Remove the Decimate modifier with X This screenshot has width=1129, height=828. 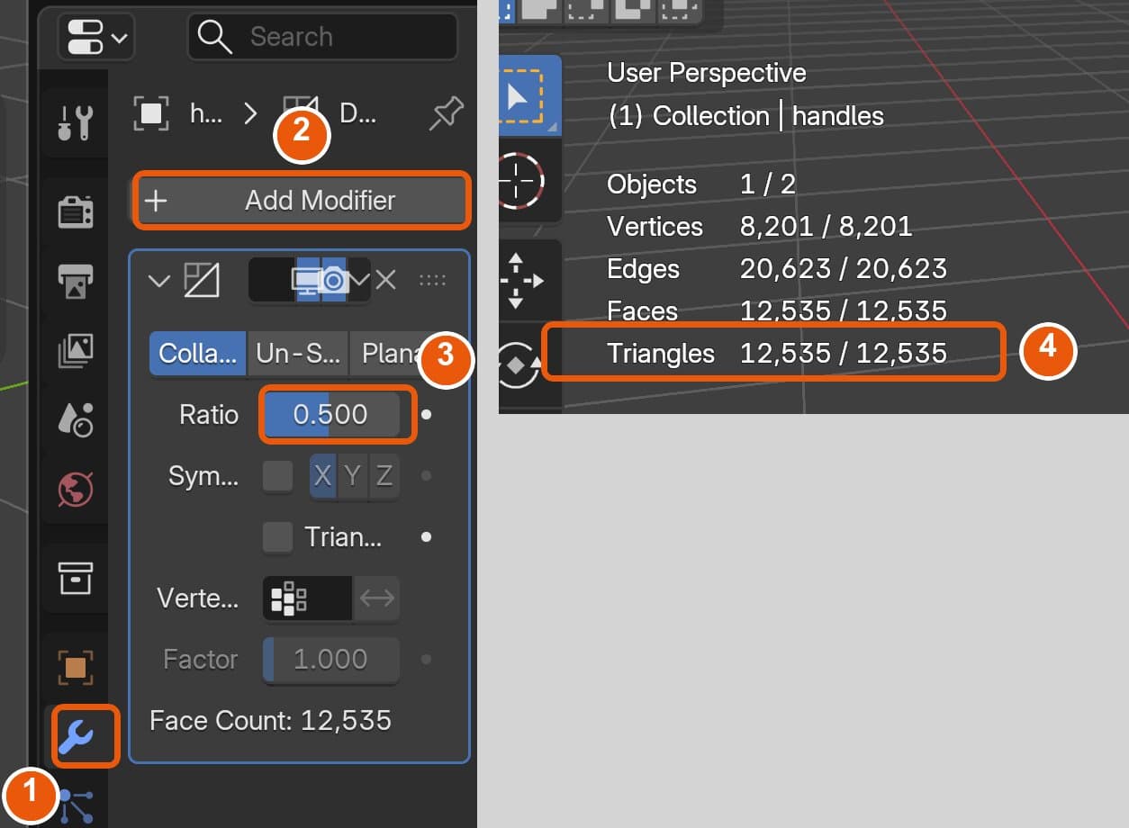pos(385,280)
